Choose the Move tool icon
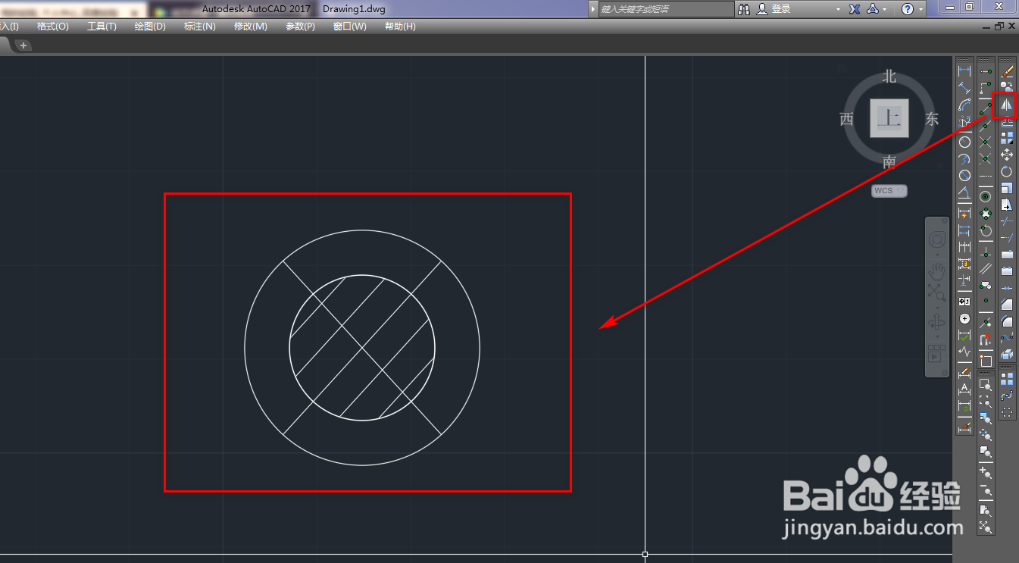The width and height of the screenshot is (1019, 563). tap(1007, 154)
